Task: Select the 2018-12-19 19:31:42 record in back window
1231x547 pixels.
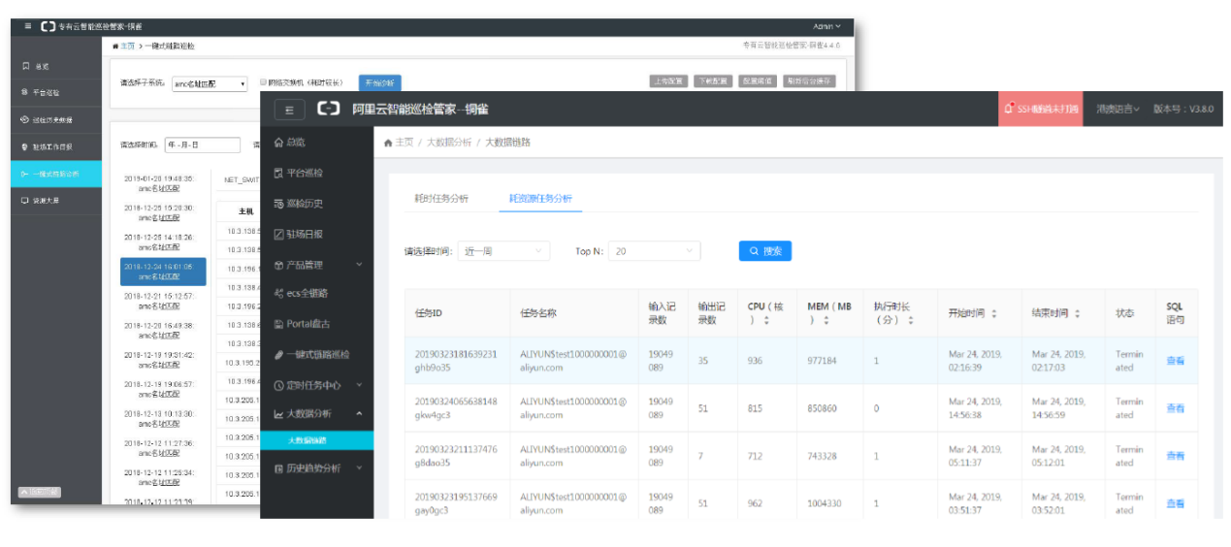Action: click(159, 360)
